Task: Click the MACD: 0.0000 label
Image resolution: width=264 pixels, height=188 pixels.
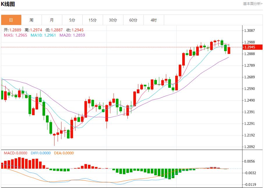Action: pos(15,153)
